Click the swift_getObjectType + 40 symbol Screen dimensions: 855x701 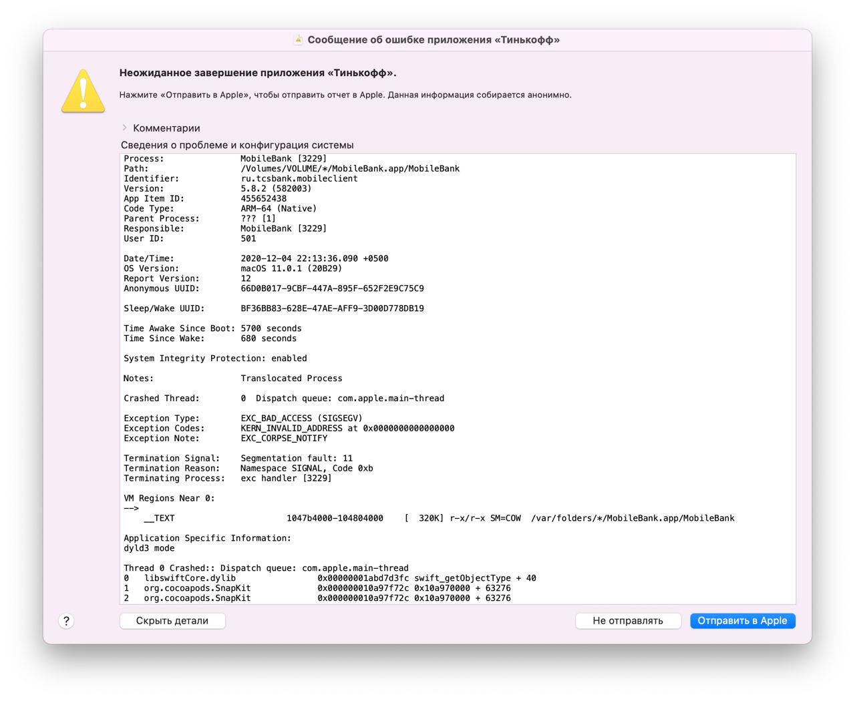(475, 579)
